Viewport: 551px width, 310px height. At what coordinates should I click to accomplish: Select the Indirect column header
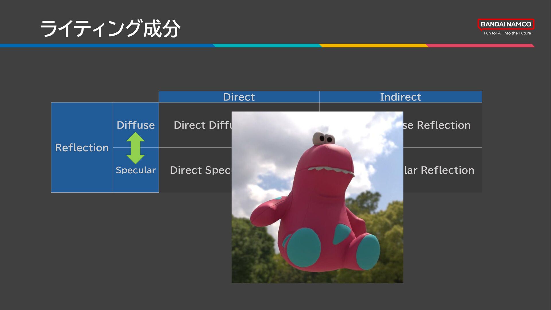click(x=400, y=97)
